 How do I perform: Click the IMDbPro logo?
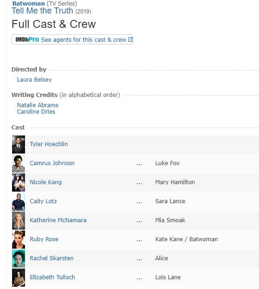click(27, 39)
